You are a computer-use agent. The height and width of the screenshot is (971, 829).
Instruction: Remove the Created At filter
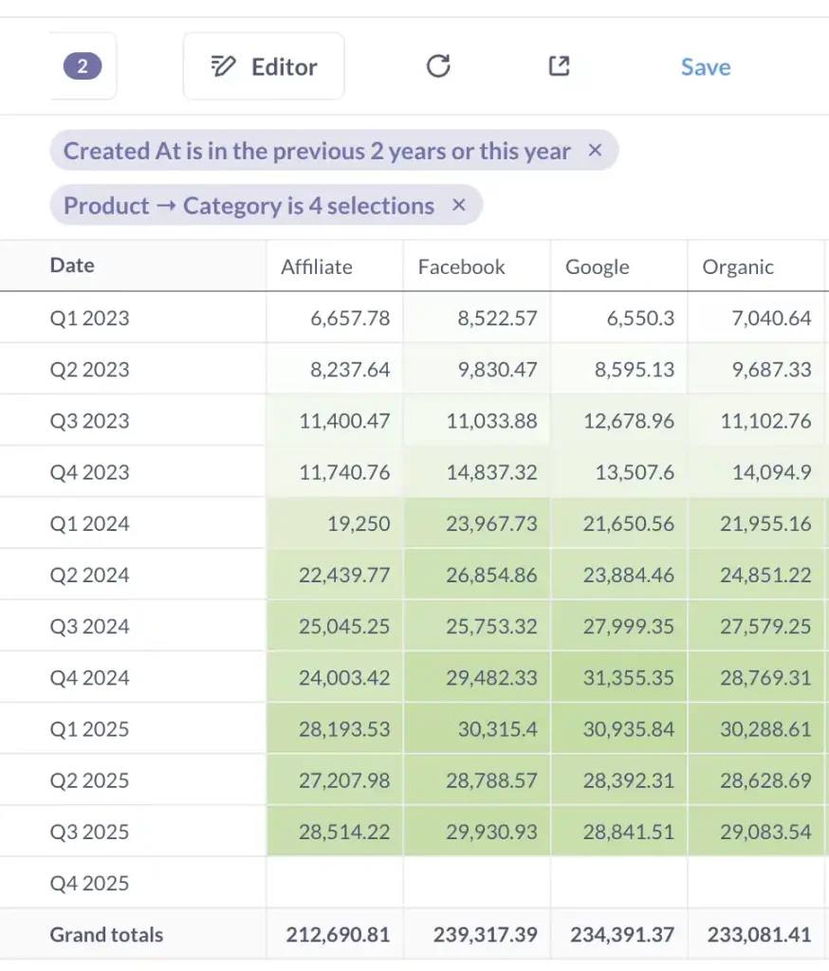click(595, 151)
